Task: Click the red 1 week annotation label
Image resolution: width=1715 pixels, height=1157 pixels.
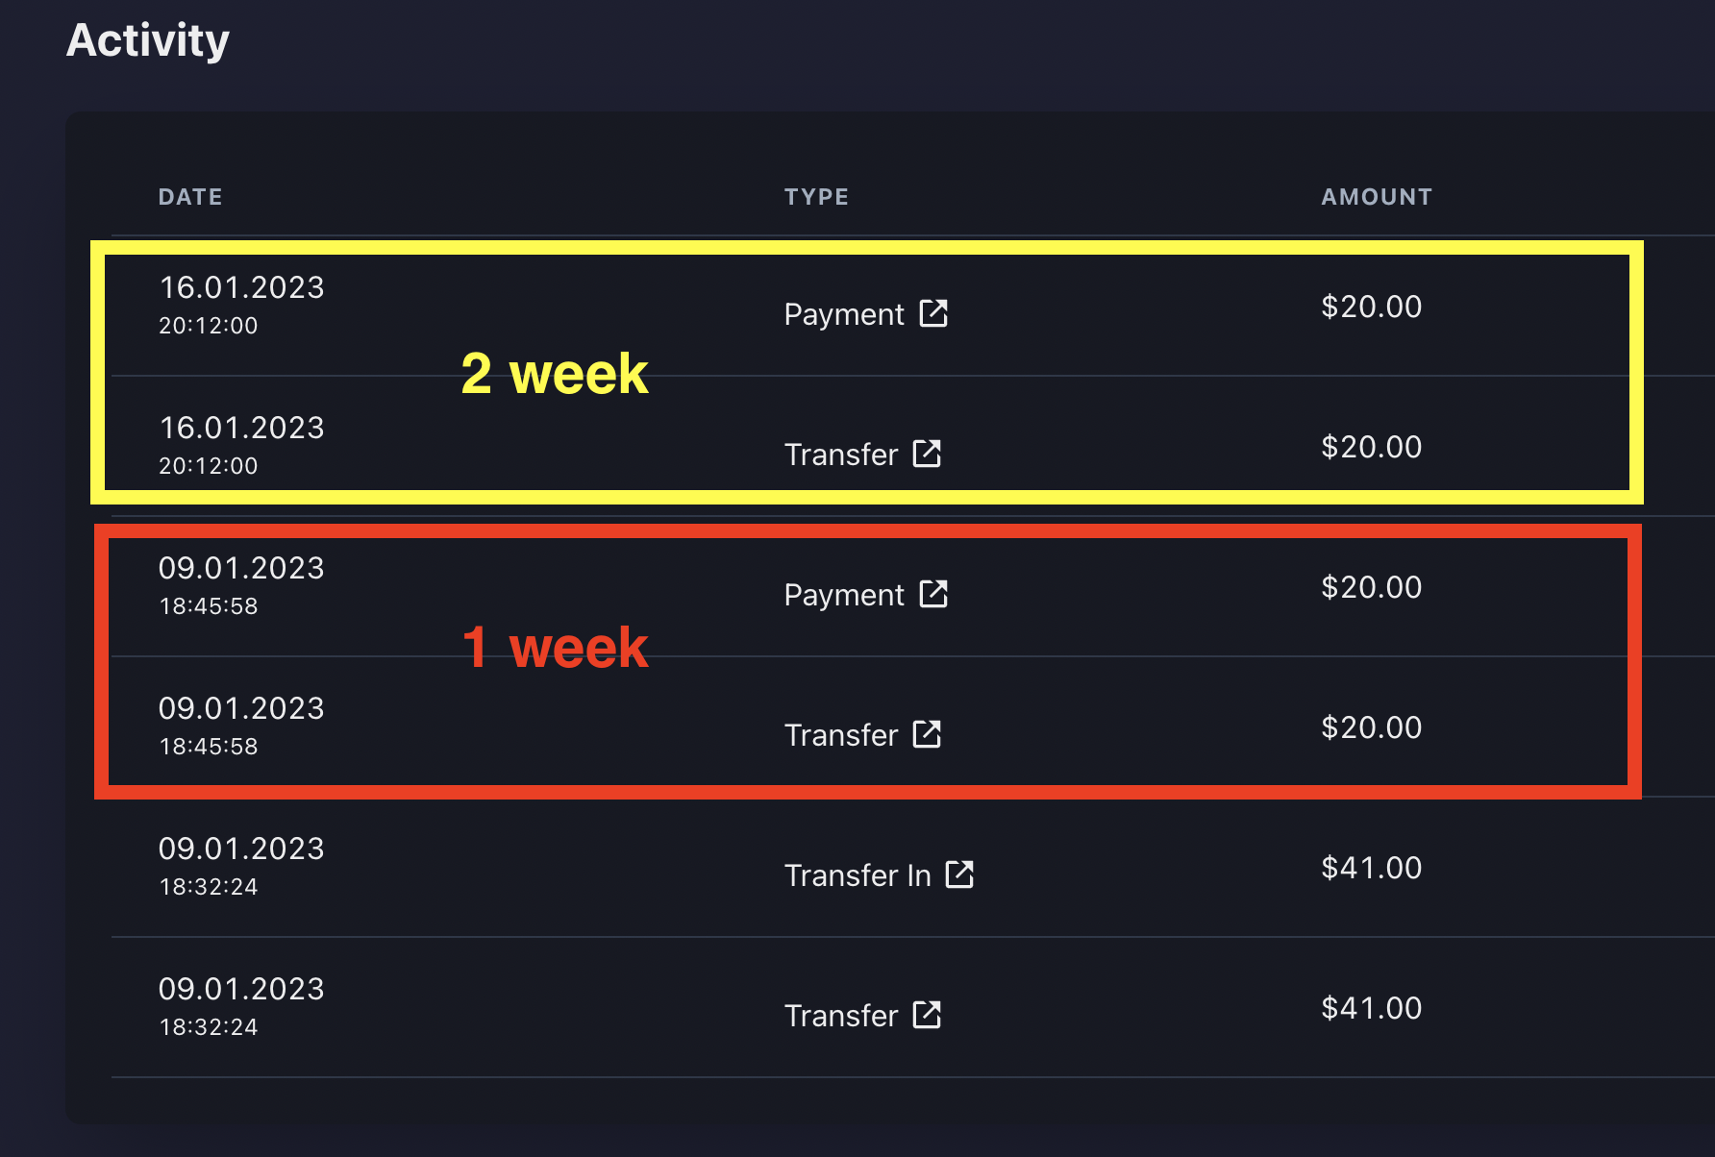Action: pos(555,647)
